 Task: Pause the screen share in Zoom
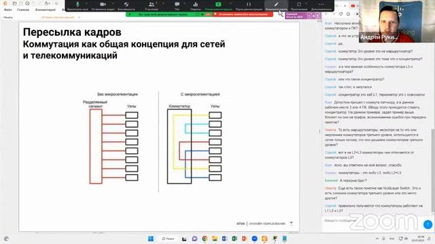tap(249, 4)
